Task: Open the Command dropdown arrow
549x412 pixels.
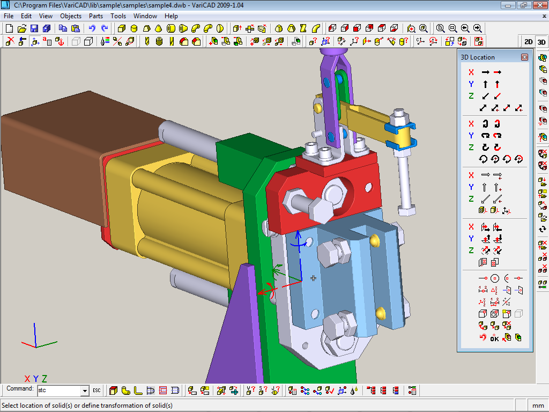Action: (84, 391)
